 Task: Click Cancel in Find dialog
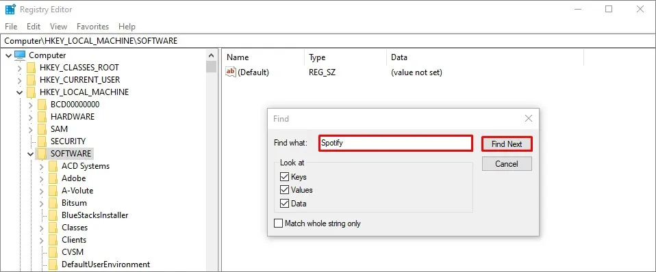[507, 164]
